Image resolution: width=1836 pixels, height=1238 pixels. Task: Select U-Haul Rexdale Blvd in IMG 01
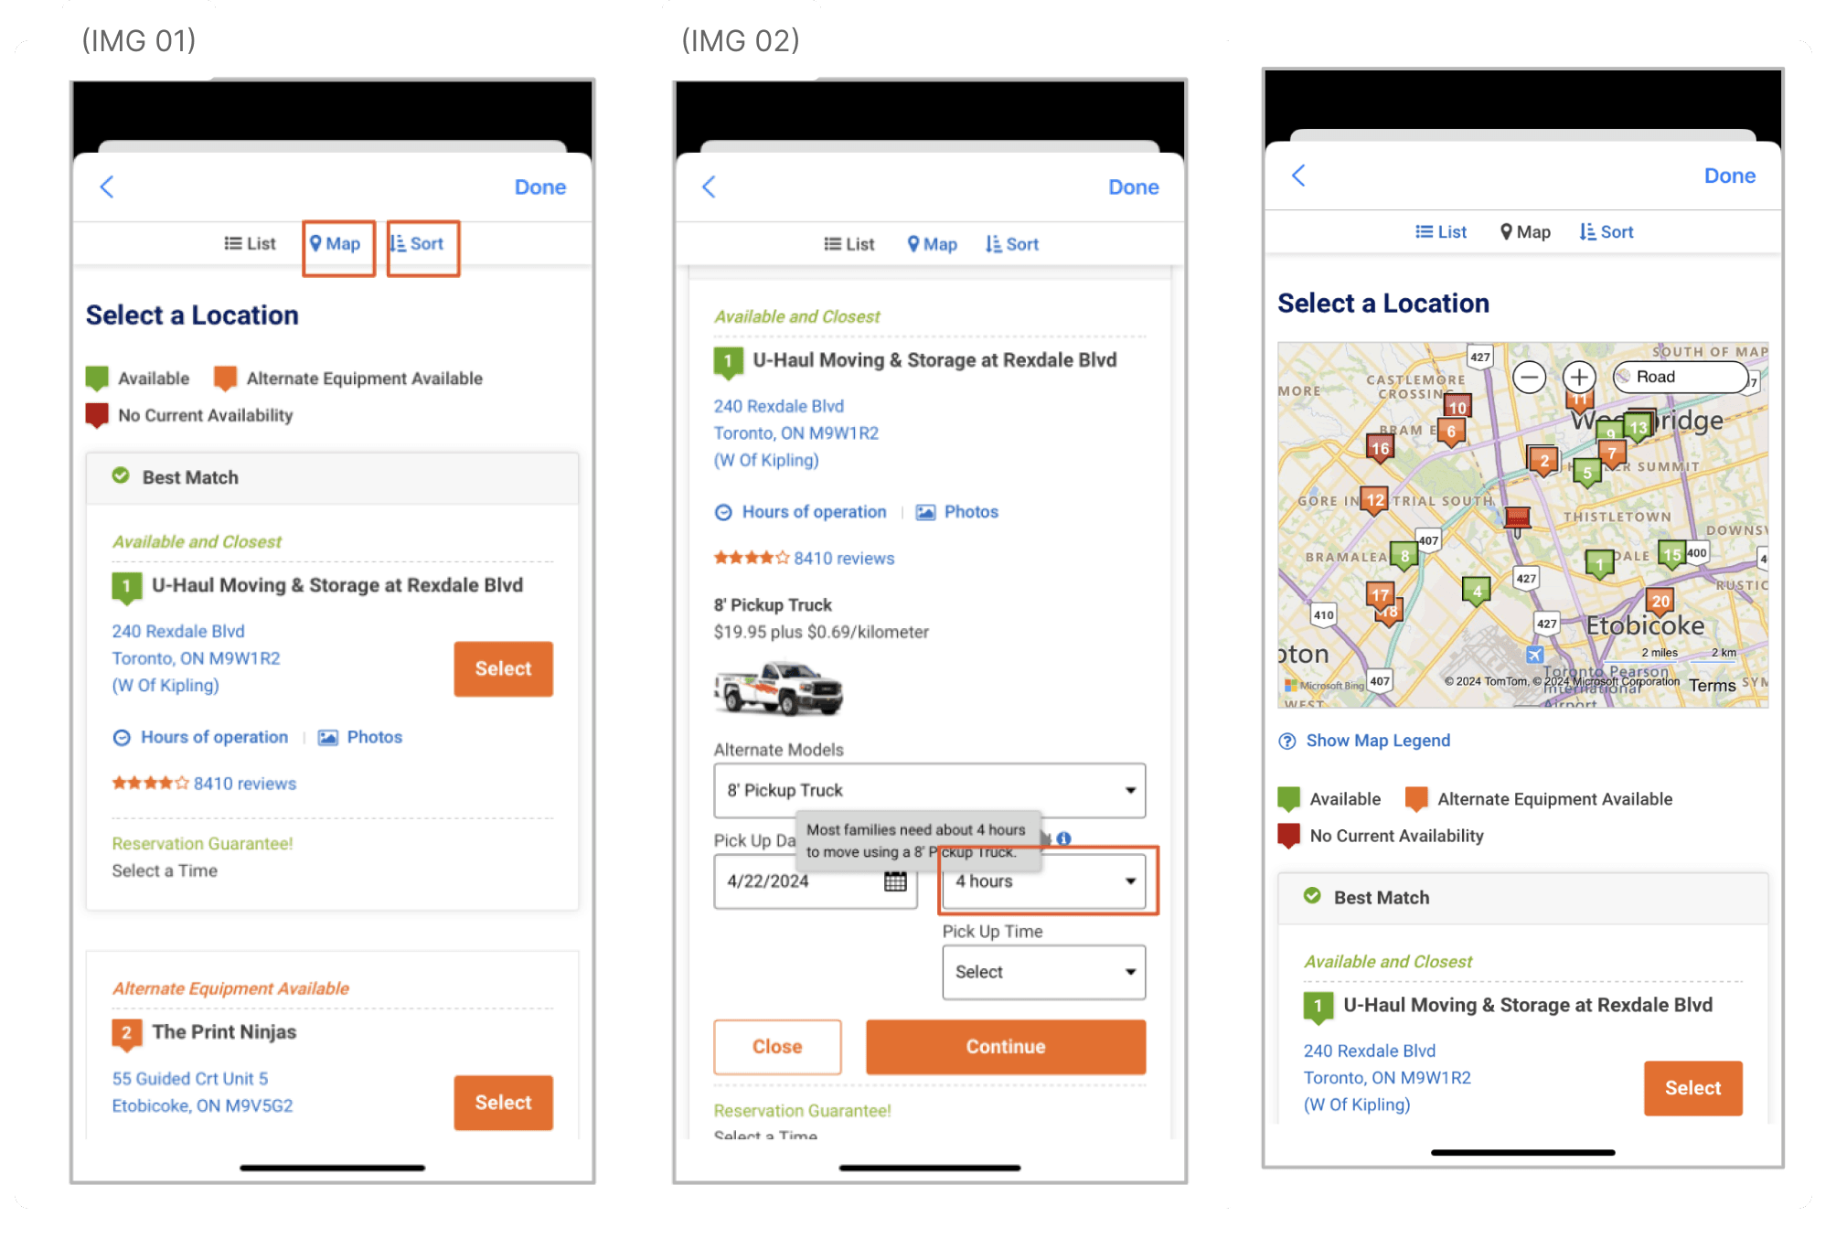click(x=504, y=668)
